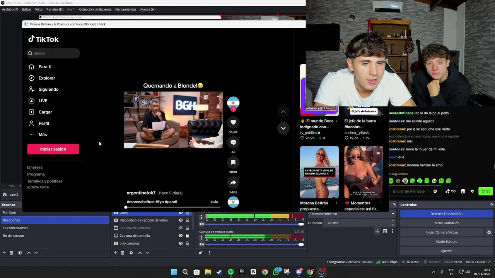Lock the brio camaraç source
Screen dimensions: 495x278
188,244
